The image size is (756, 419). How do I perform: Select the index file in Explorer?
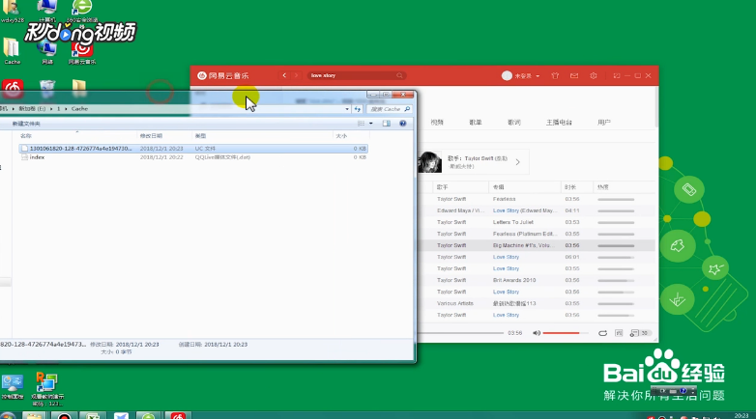point(193,157)
